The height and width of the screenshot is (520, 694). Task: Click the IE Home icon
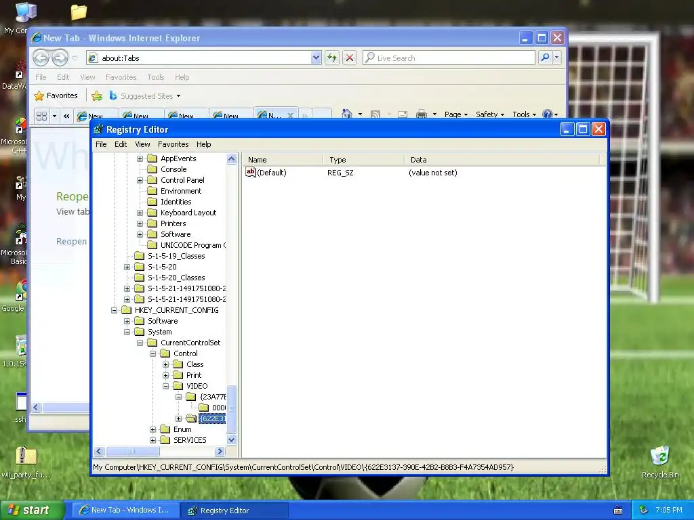pyautogui.click(x=347, y=114)
